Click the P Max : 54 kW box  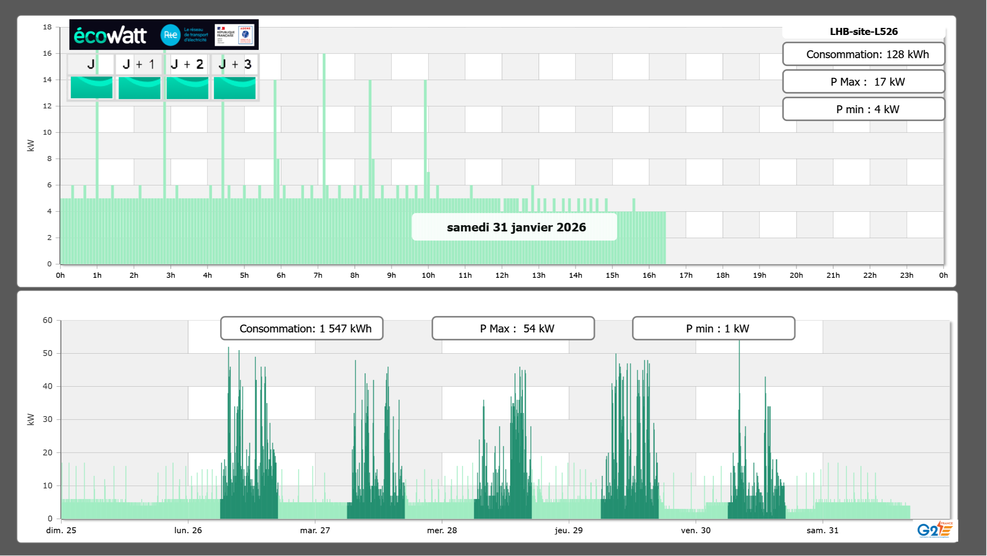(x=513, y=328)
